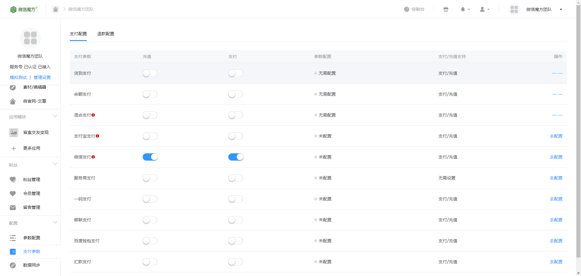Open 会员管理 in the sidebar

coord(32,193)
